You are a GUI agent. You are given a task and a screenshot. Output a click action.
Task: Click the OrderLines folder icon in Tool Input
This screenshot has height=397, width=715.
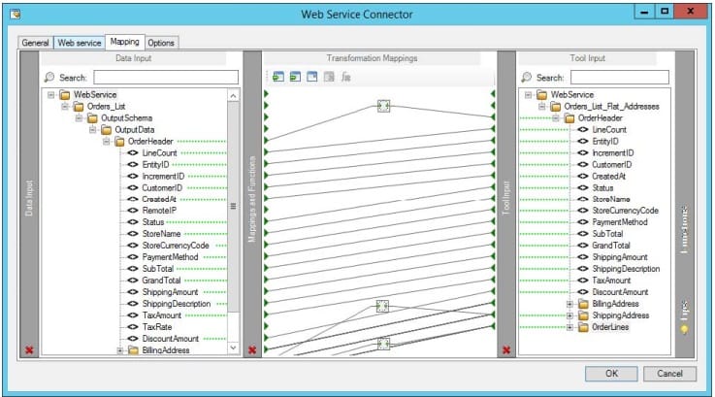click(x=583, y=327)
